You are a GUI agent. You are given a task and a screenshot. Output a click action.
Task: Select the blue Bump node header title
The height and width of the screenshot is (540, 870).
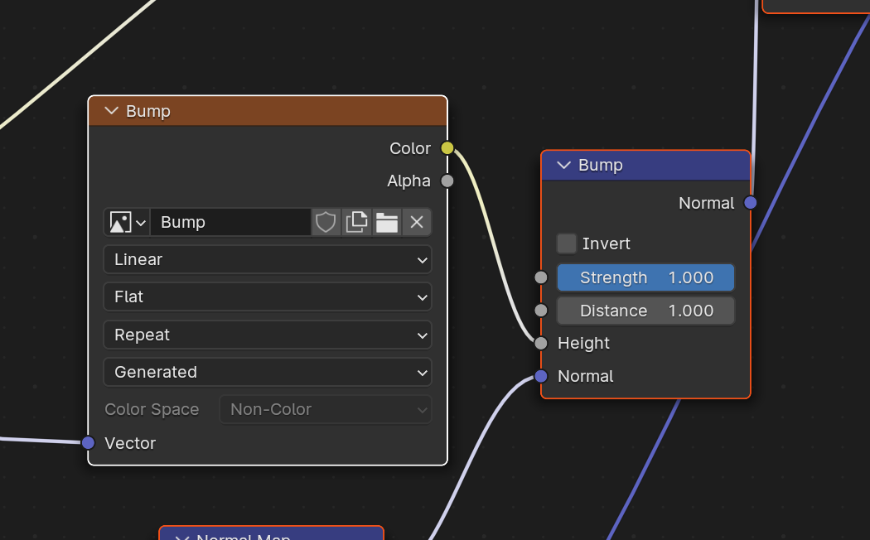[601, 165]
